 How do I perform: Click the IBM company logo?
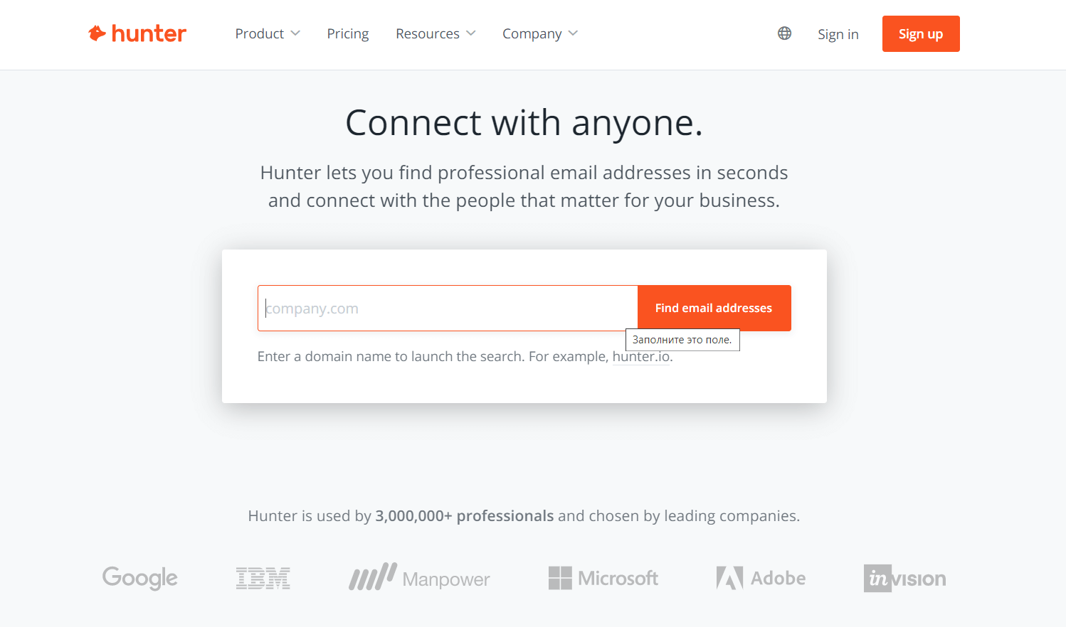263,578
